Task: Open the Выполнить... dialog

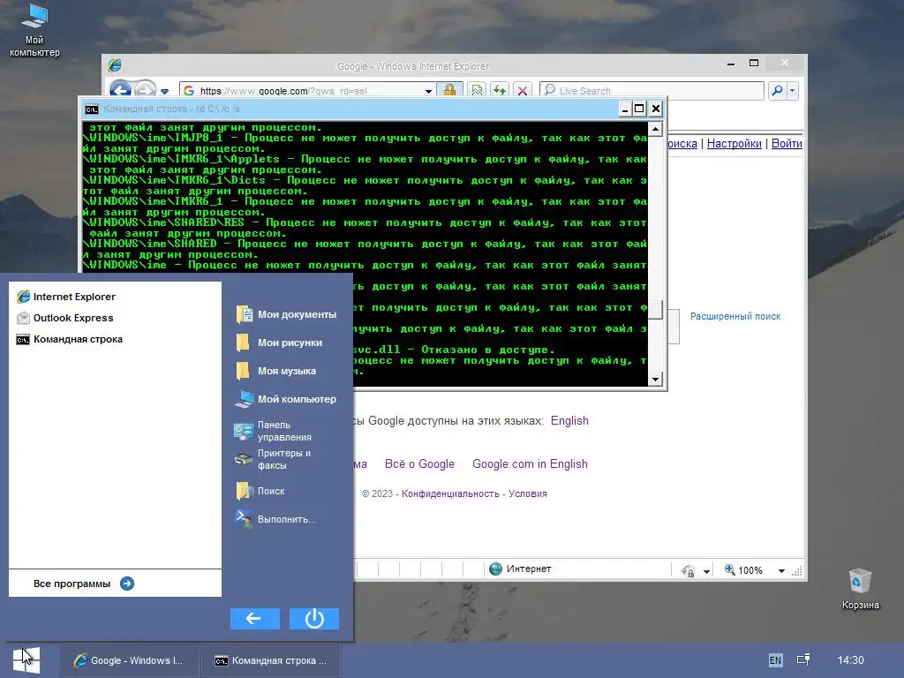Action: 275,519
